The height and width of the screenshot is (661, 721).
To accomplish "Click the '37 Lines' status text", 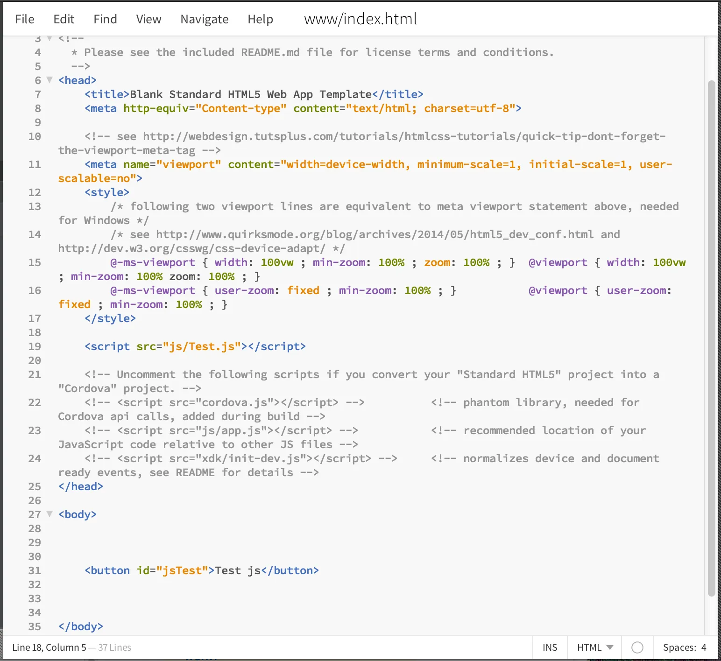I will click(x=114, y=647).
